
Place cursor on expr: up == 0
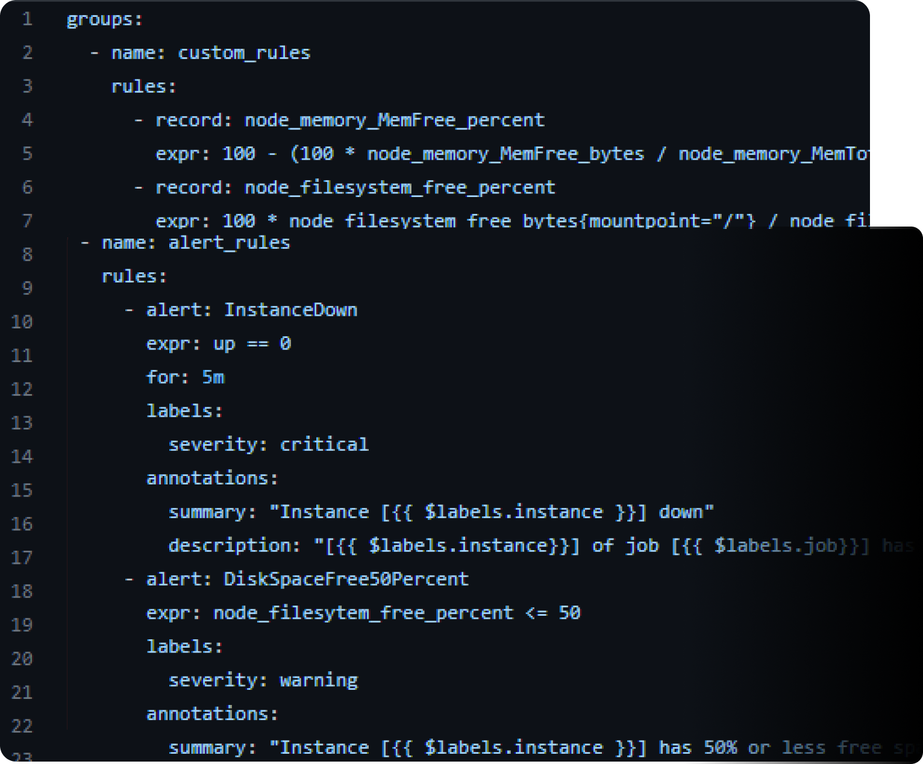pos(219,343)
